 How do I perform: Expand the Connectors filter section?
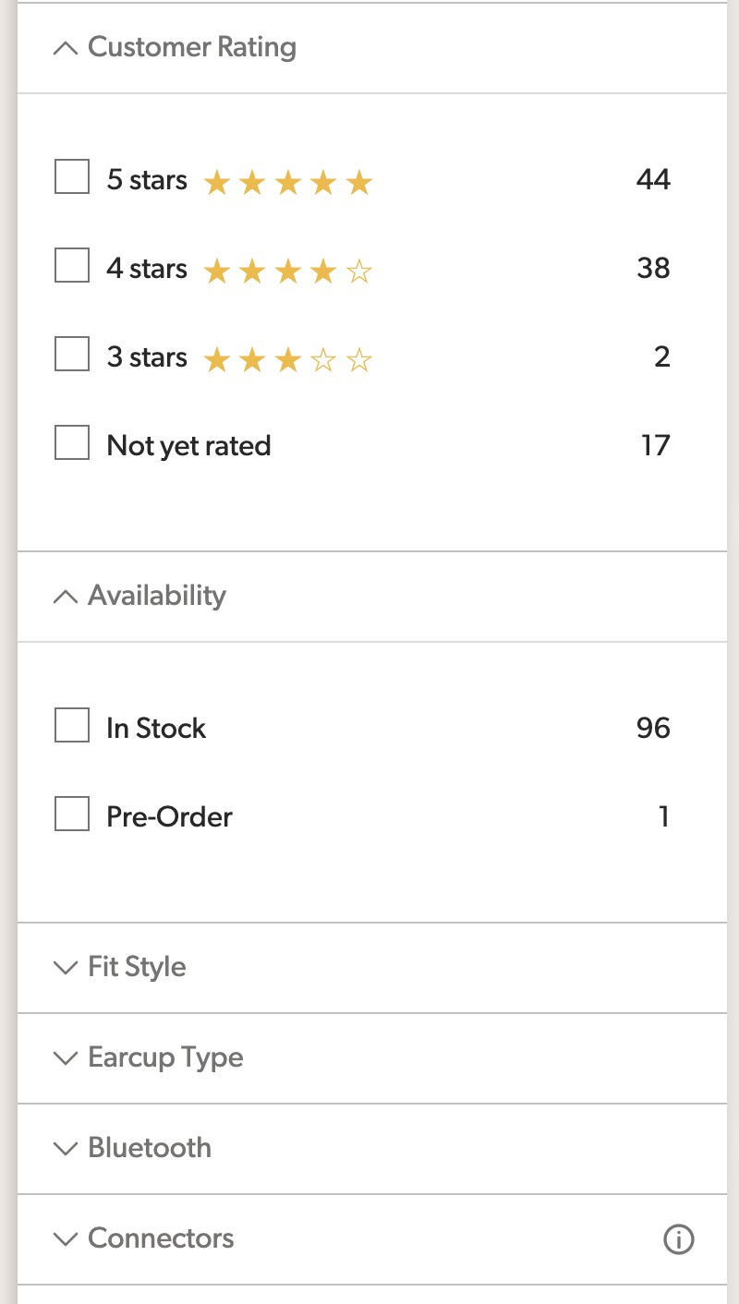coord(372,1239)
